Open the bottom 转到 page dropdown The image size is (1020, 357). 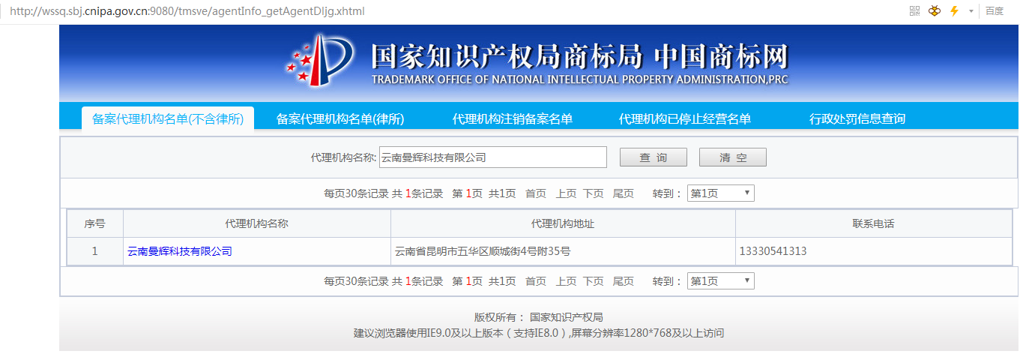(x=721, y=281)
